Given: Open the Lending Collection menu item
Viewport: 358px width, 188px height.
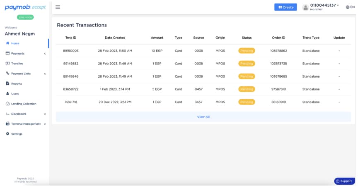Looking at the screenshot, I should pos(24,104).
